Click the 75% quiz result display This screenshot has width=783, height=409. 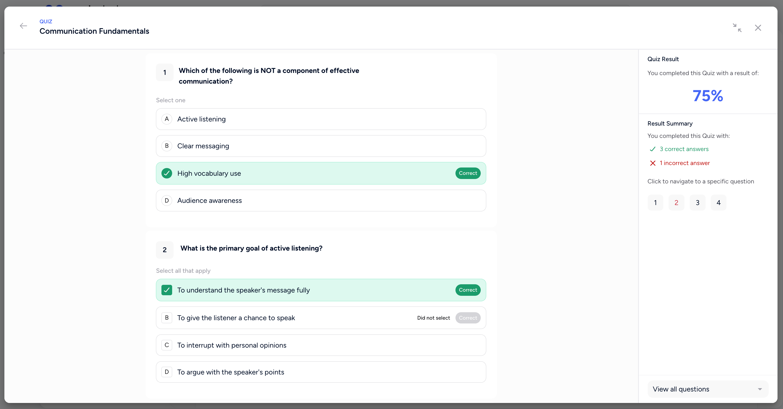pos(707,96)
